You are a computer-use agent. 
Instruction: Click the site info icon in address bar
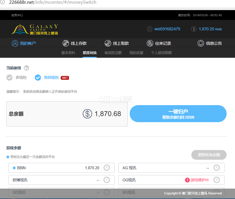click(3, 2)
